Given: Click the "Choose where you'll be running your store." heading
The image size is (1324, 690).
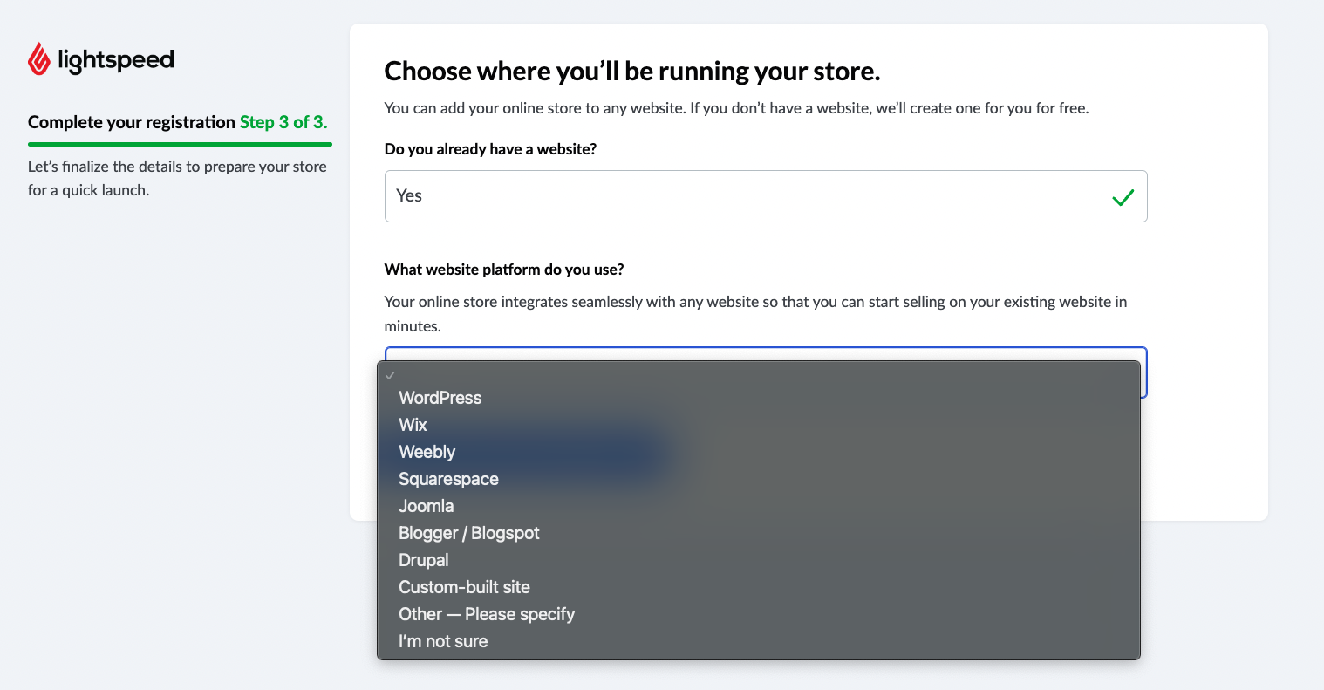Looking at the screenshot, I should pyautogui.click(x=632, y=71).
